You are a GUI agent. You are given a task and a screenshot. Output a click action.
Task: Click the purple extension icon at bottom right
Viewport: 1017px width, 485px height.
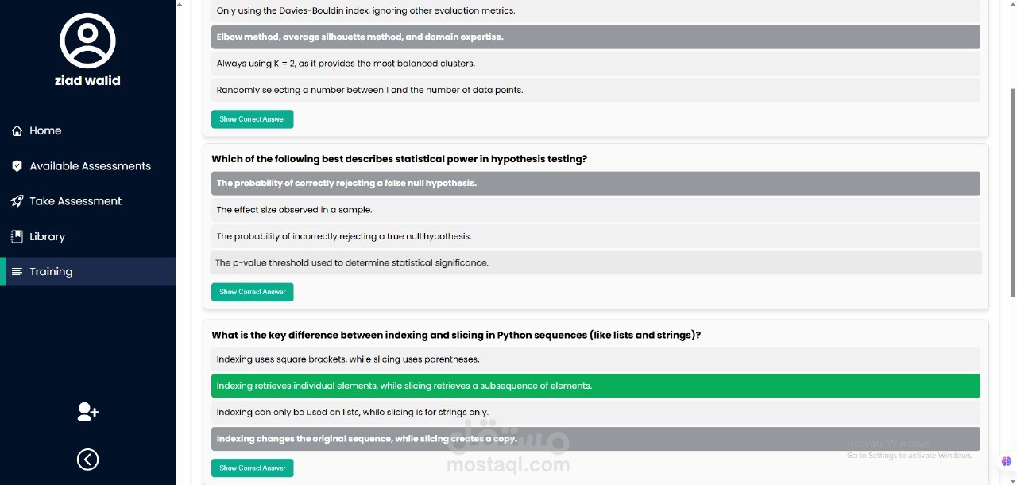1007,461
